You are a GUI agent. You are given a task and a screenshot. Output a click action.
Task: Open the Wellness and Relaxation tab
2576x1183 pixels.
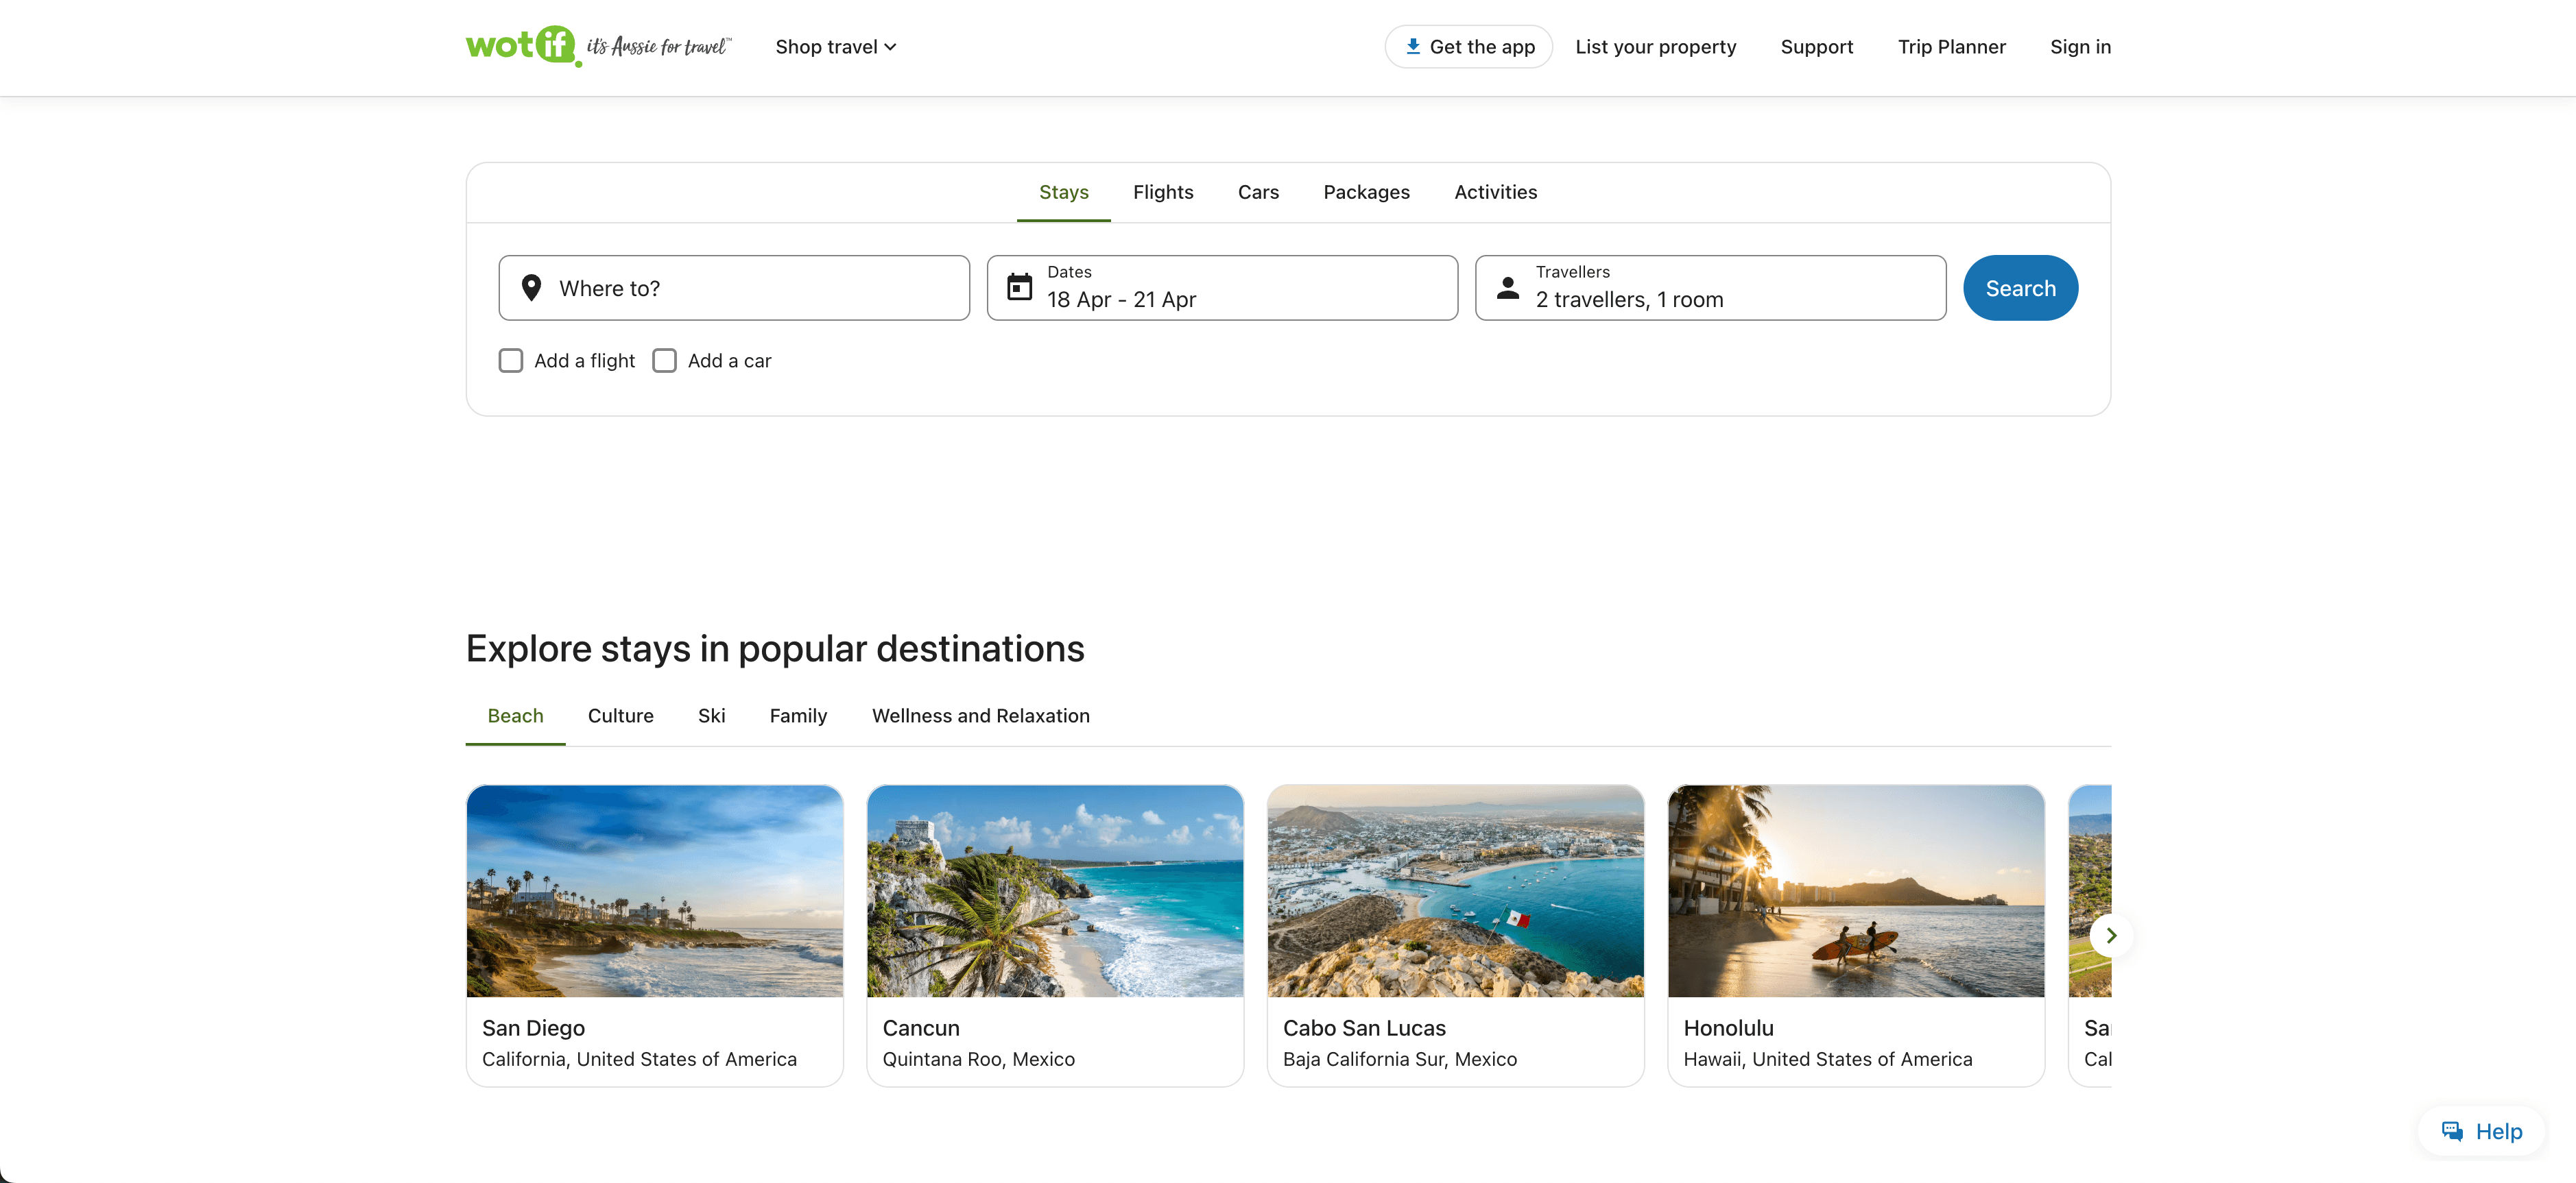980,716
